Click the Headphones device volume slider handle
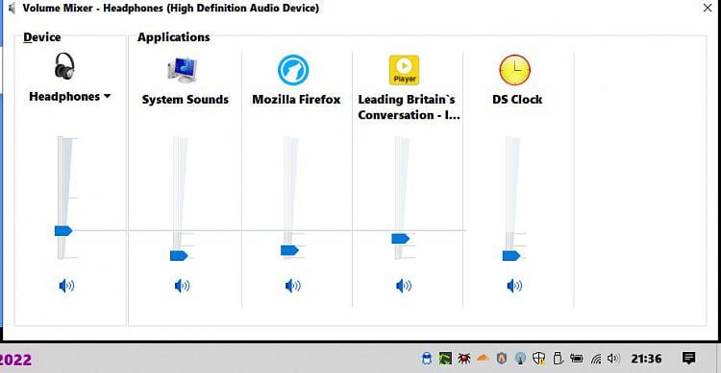The image size is (721, 373). pos(63,231)
